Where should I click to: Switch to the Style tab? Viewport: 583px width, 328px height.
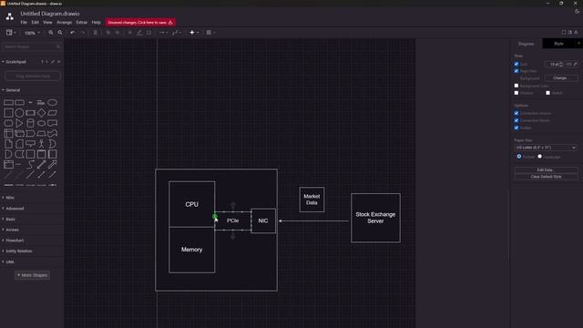coord(558,44)
